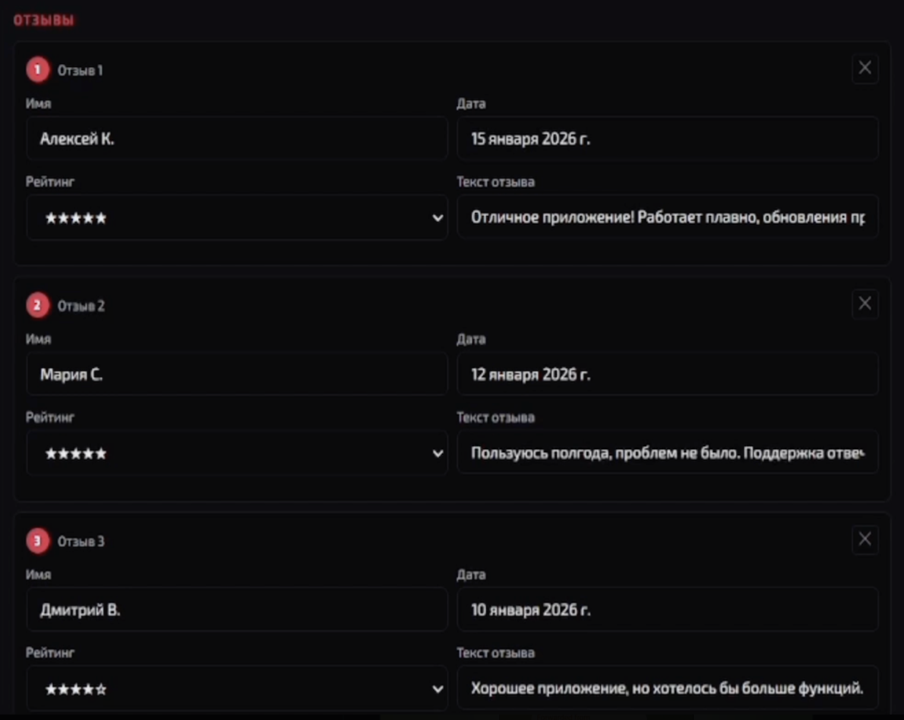Click the Отзывы section heading

point(44,20)
